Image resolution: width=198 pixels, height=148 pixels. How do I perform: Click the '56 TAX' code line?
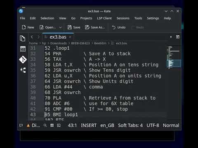pyautogui.click(x=53, y=59)
